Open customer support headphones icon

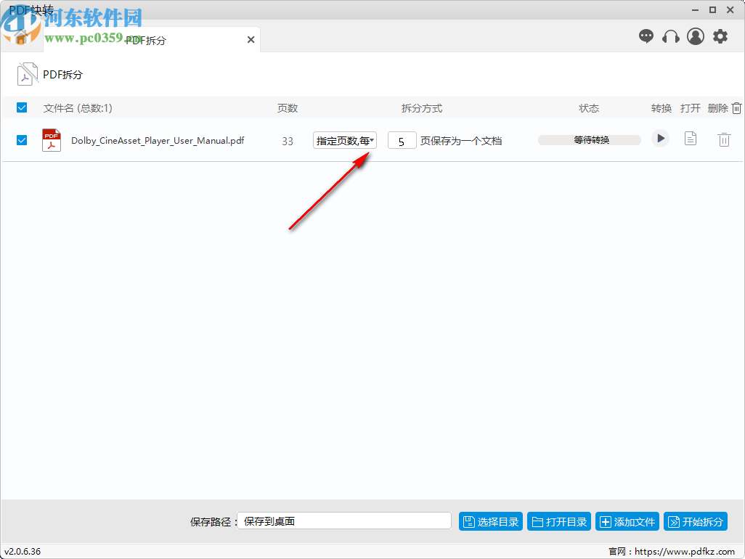point(670,36)
